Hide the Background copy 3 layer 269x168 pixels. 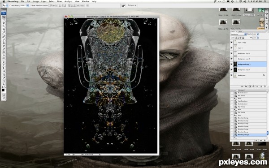(231, 64)
